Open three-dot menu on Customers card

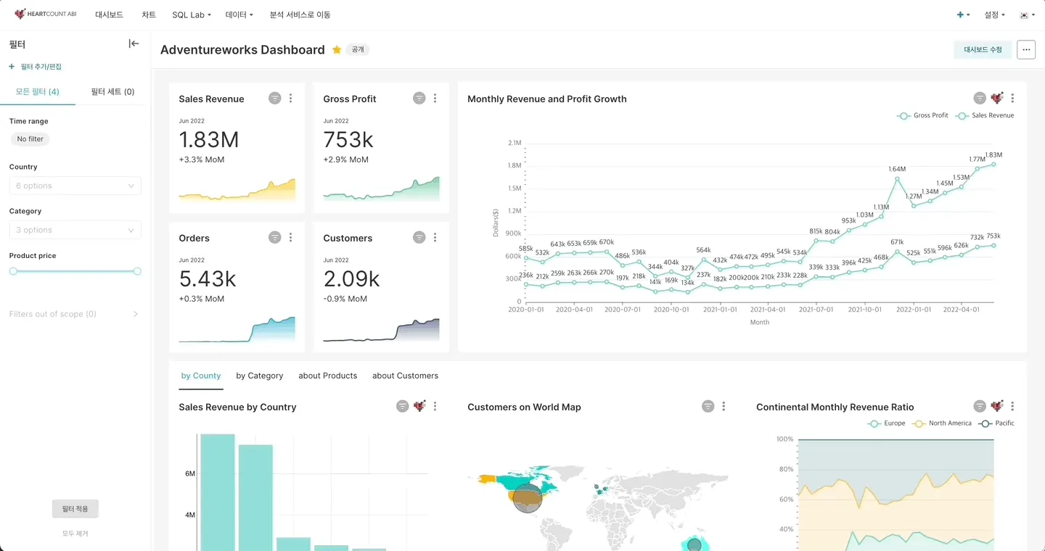point(435,238)
